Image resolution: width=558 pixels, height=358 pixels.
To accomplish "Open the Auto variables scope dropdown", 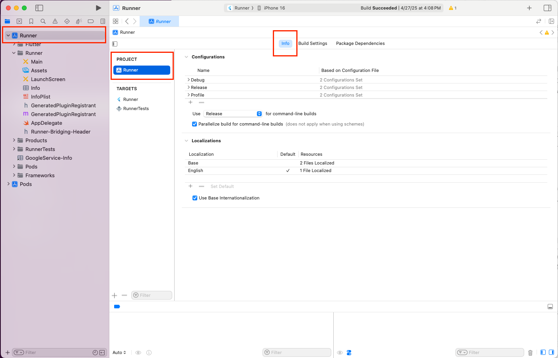I will pos(119,352).
